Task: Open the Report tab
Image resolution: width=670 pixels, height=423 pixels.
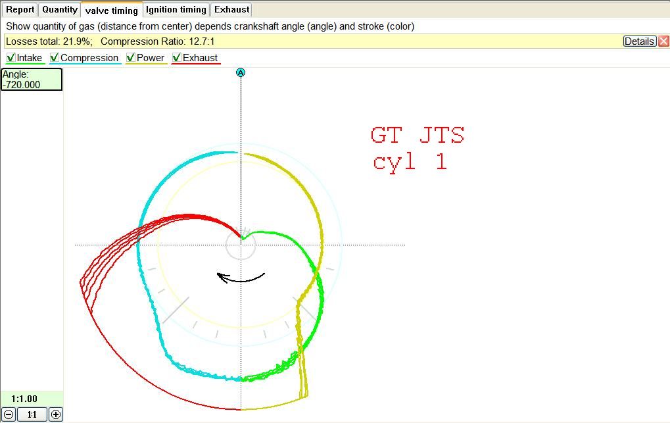Action: [x=20, y=9]
